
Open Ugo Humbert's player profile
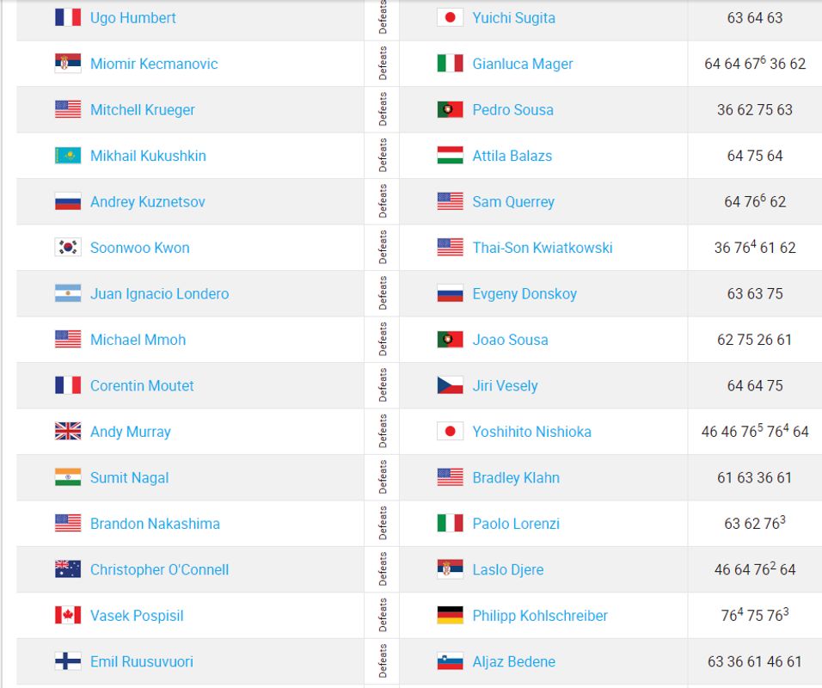[x=133, y=18]
